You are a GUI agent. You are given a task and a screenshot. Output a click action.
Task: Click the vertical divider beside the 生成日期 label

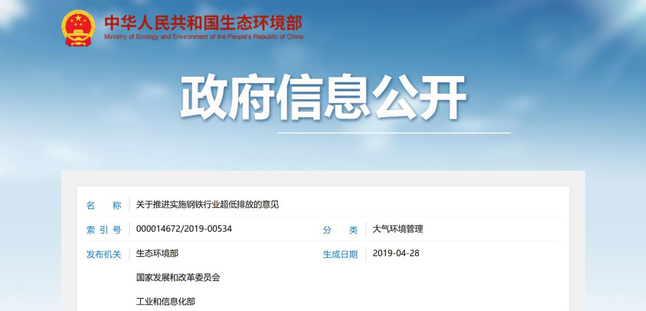tap(366, 254)
